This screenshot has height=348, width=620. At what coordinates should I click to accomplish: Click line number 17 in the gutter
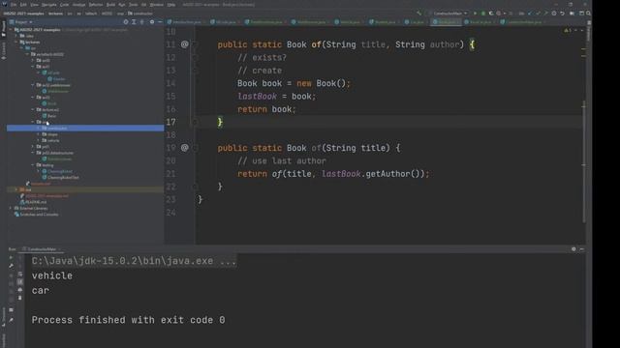point(170,122)
